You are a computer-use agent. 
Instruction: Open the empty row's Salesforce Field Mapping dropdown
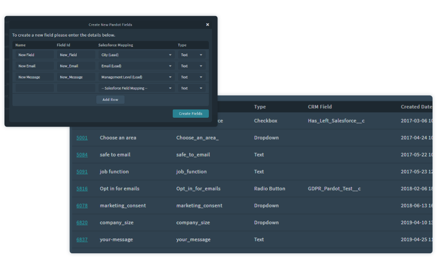click(136, 88)
